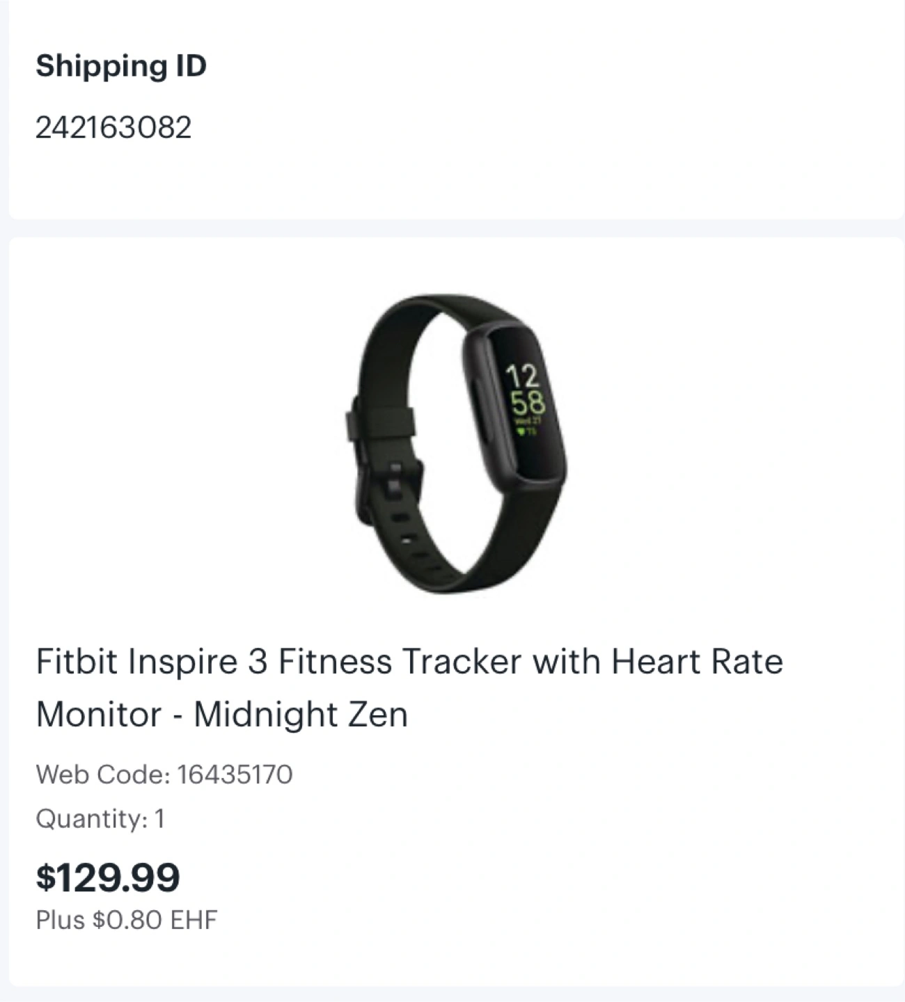Select the Shipping ID heading
Image resolution: width=905 pixels, height=1002 pixels.
(x=121, y=66)
